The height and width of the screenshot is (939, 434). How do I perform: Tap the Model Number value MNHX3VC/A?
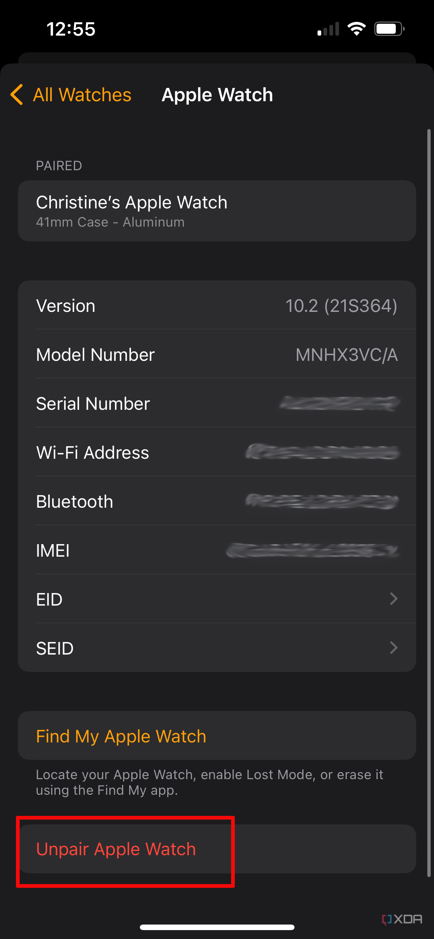pos(346,355)
